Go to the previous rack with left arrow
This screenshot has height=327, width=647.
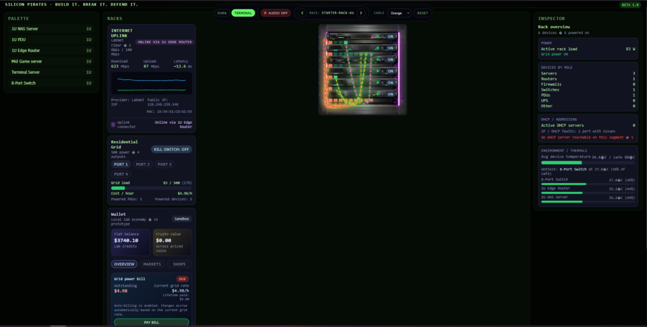tap(301, 13)
